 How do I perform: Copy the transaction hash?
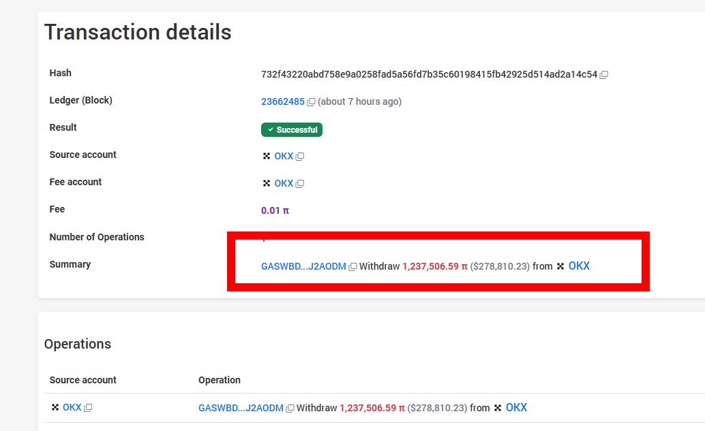(x=604, y=74)
